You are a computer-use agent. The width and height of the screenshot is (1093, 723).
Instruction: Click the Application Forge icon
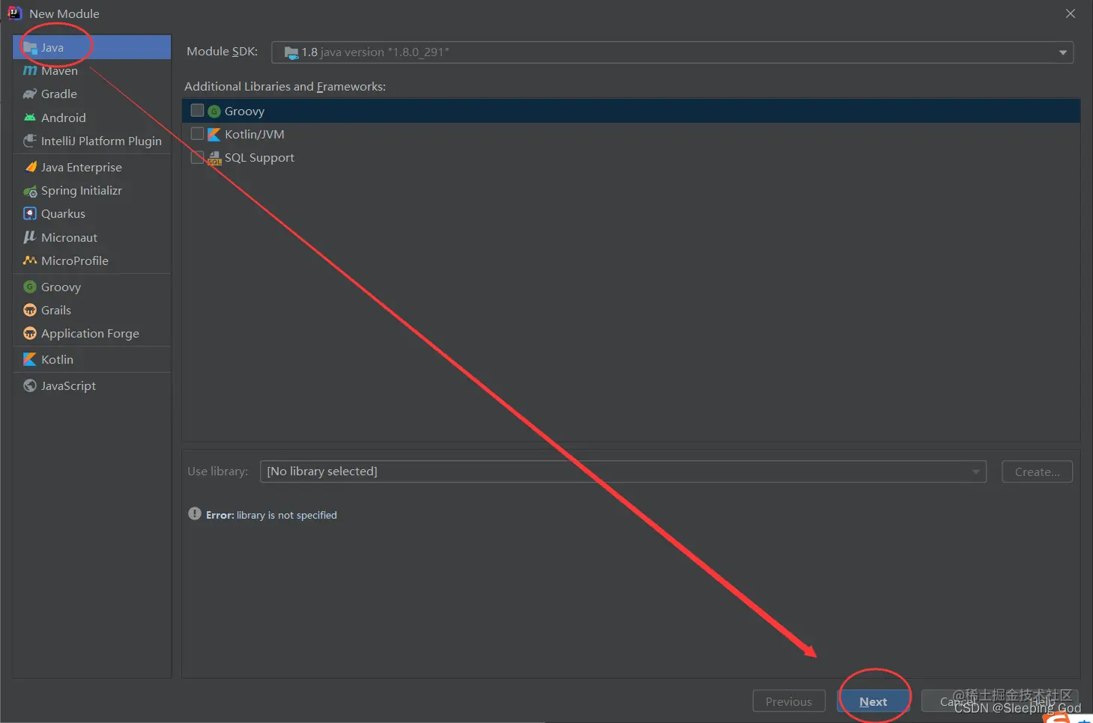(30, 333)
